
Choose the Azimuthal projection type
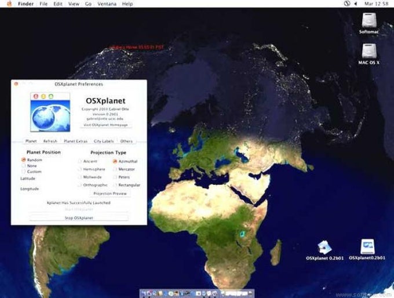click(115, 161)
